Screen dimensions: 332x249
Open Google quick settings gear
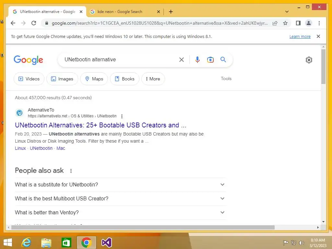(x=309, y=60)
